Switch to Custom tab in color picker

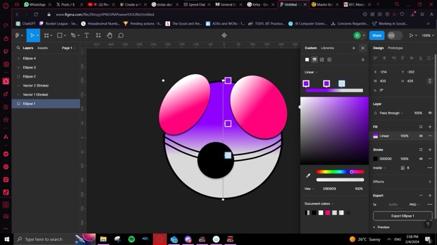(x=311, y=48)
